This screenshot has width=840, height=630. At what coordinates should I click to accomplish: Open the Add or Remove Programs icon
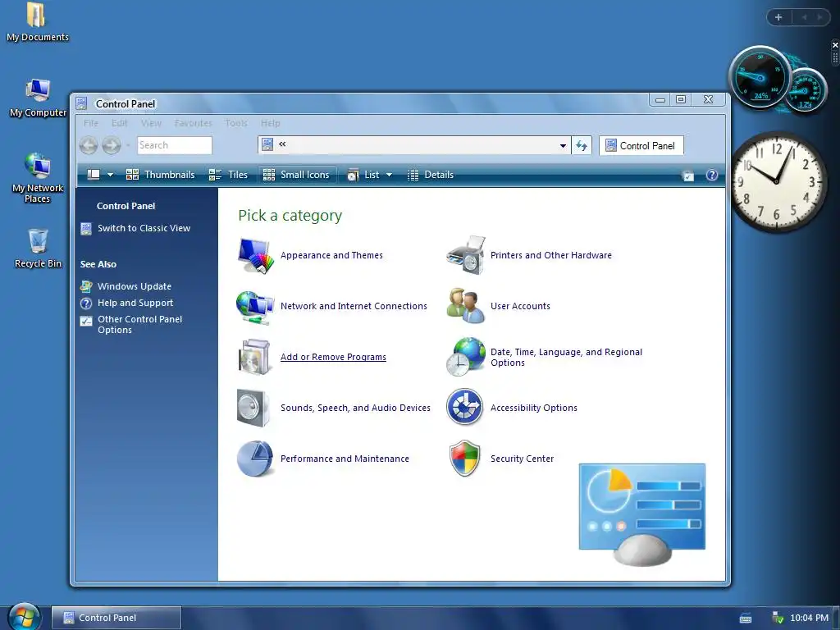pyautogui.click(x=254, y=357)
